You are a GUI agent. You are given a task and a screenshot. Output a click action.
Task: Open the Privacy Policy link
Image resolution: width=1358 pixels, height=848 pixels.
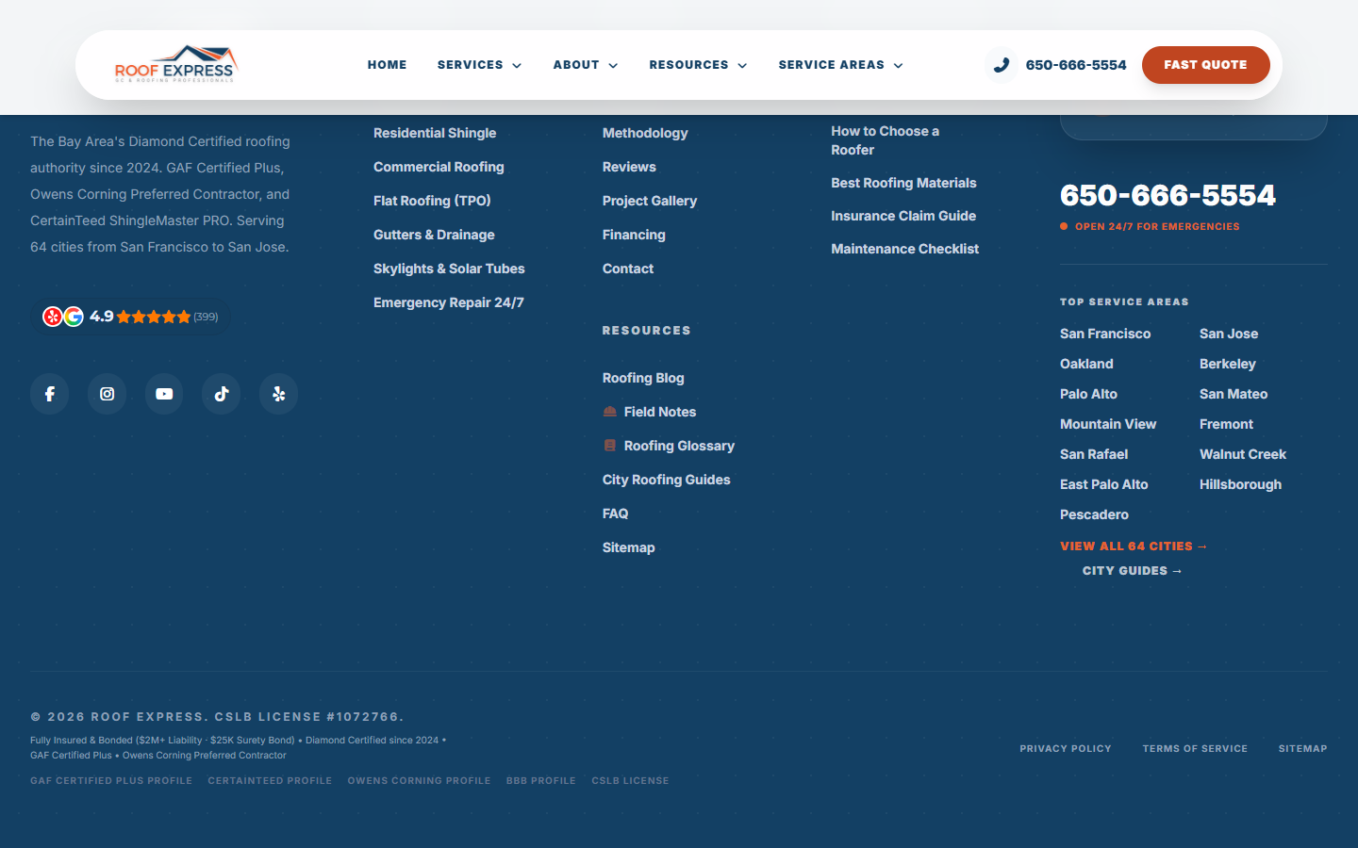pos(1066,749)
